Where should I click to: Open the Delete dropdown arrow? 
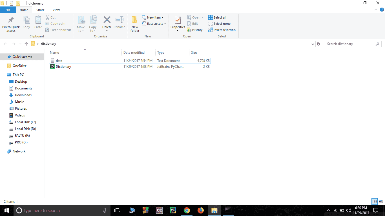point(107,30)
